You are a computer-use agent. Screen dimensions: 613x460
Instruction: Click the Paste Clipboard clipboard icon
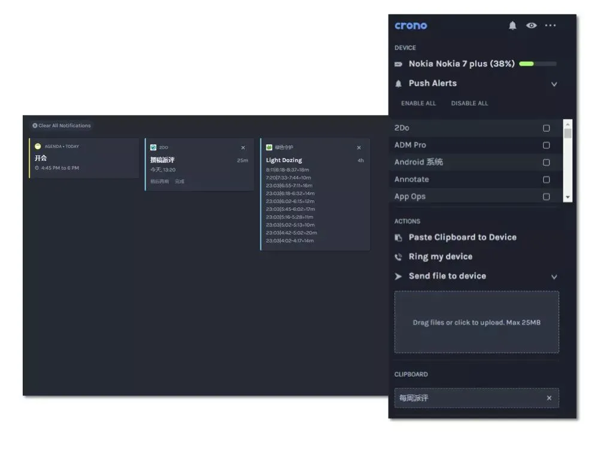coord(398,238)
